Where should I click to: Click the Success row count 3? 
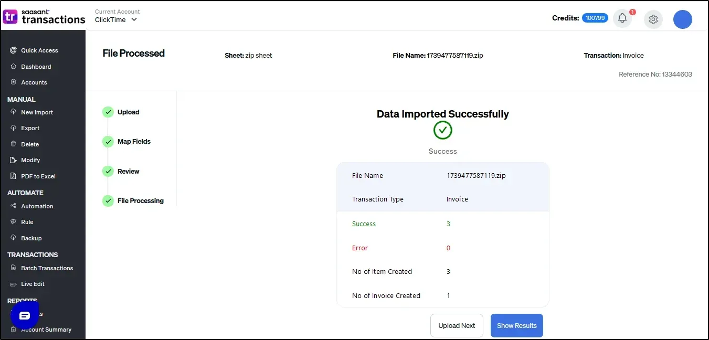448,224
